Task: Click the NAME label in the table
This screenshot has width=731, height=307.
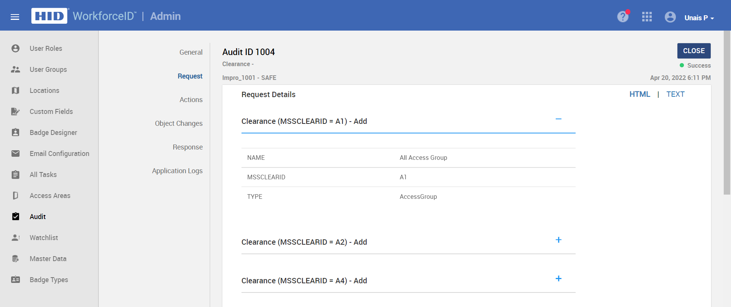Action: (256, 158)
